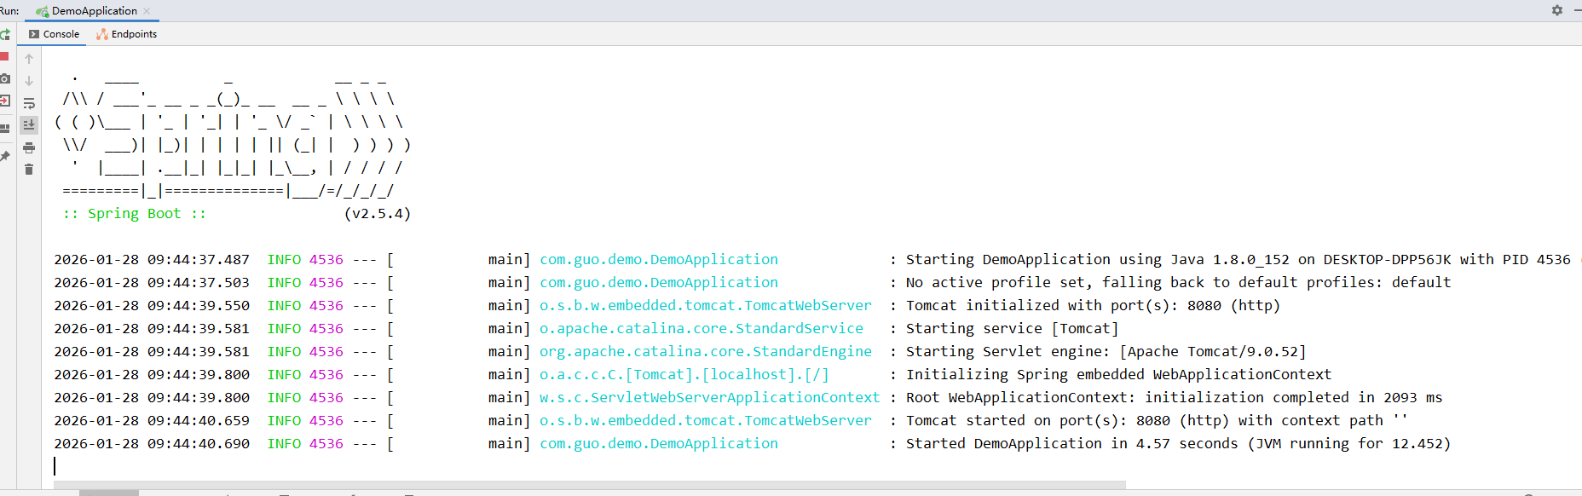This screenshot has height=496, width=1582.
Task: Rerun DemoApplication with the green rerun icon
Action: [4, 34]
